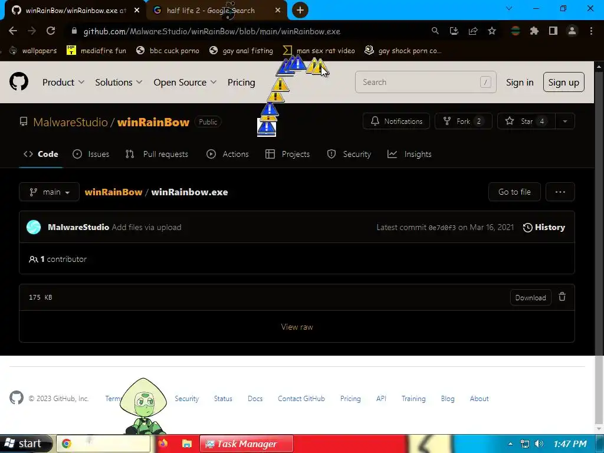
Task: Click the Sign up button
Action: 563,82
